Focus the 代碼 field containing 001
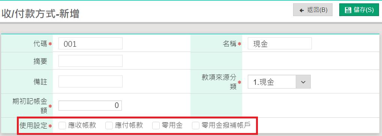This screenshot has width=382, height=136. coord(90,44)
